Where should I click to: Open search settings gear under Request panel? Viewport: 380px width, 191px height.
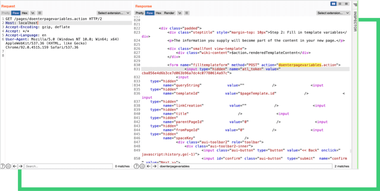point(8,166)
